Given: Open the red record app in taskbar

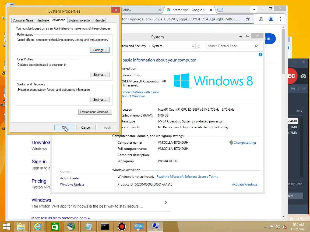Looking at the screenshot, I should (x=122, y=227).
